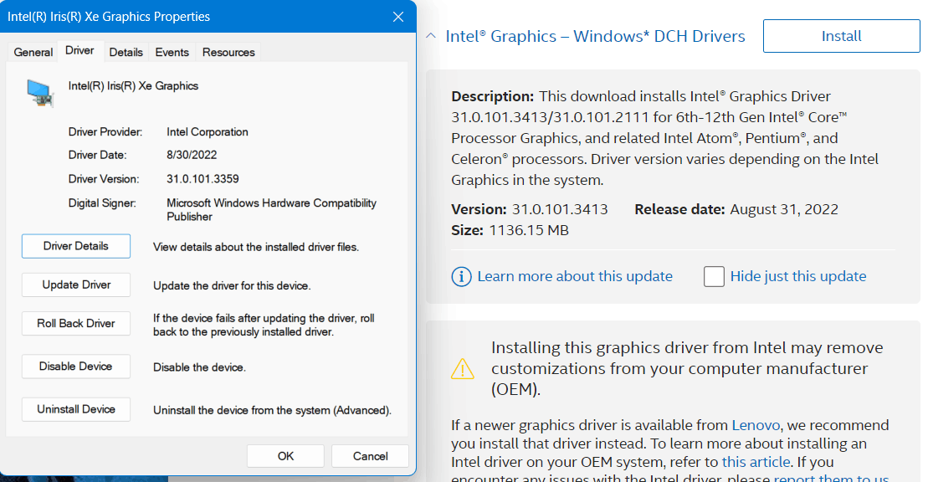
Task: Click the info icon beside Learn more
Action: point(461,277)
